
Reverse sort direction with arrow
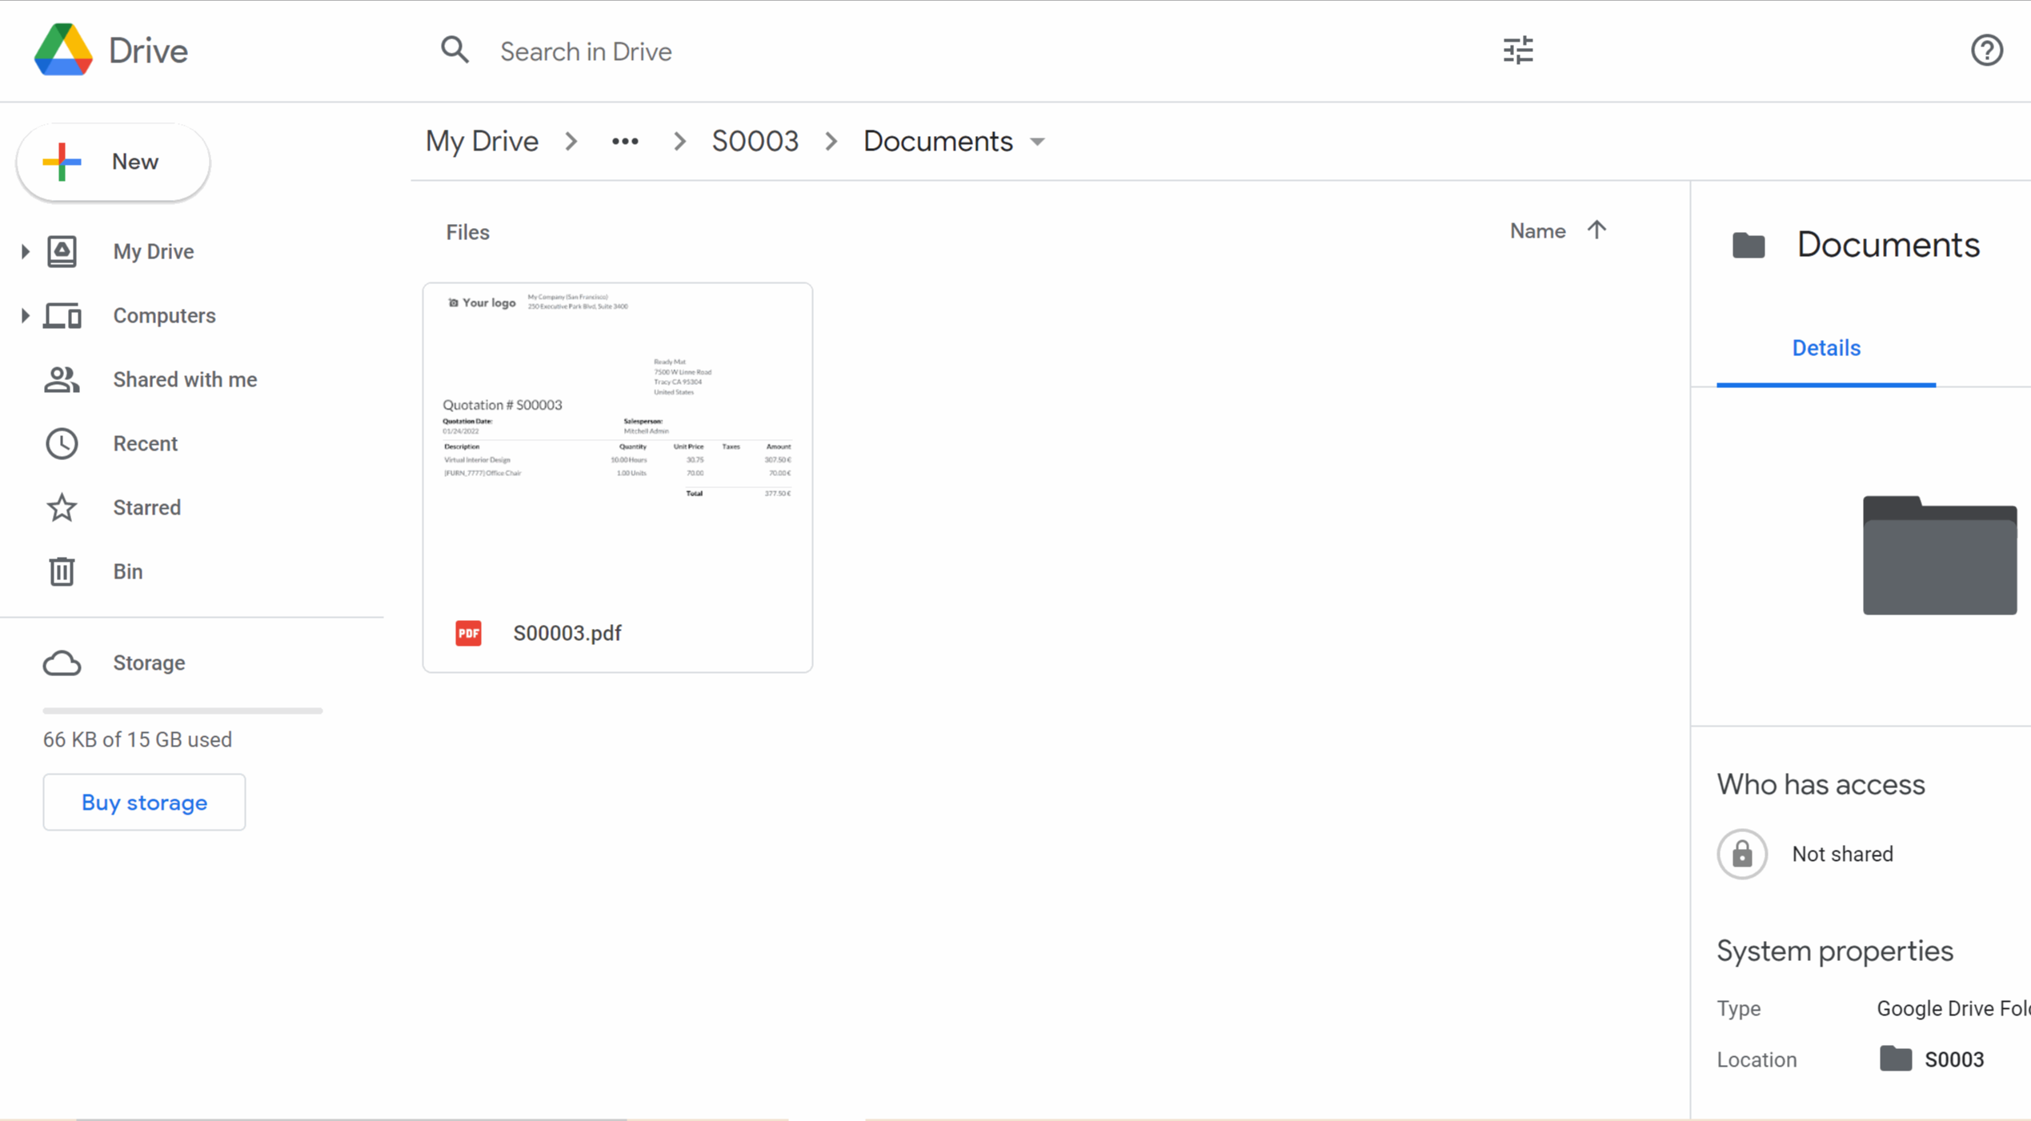pos(1596,230)
